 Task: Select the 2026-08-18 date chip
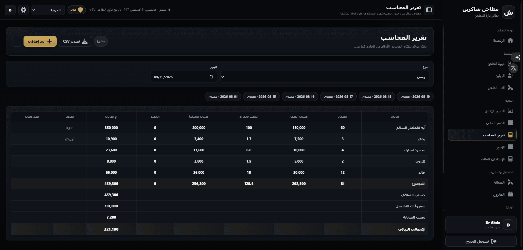coord(377,96)
